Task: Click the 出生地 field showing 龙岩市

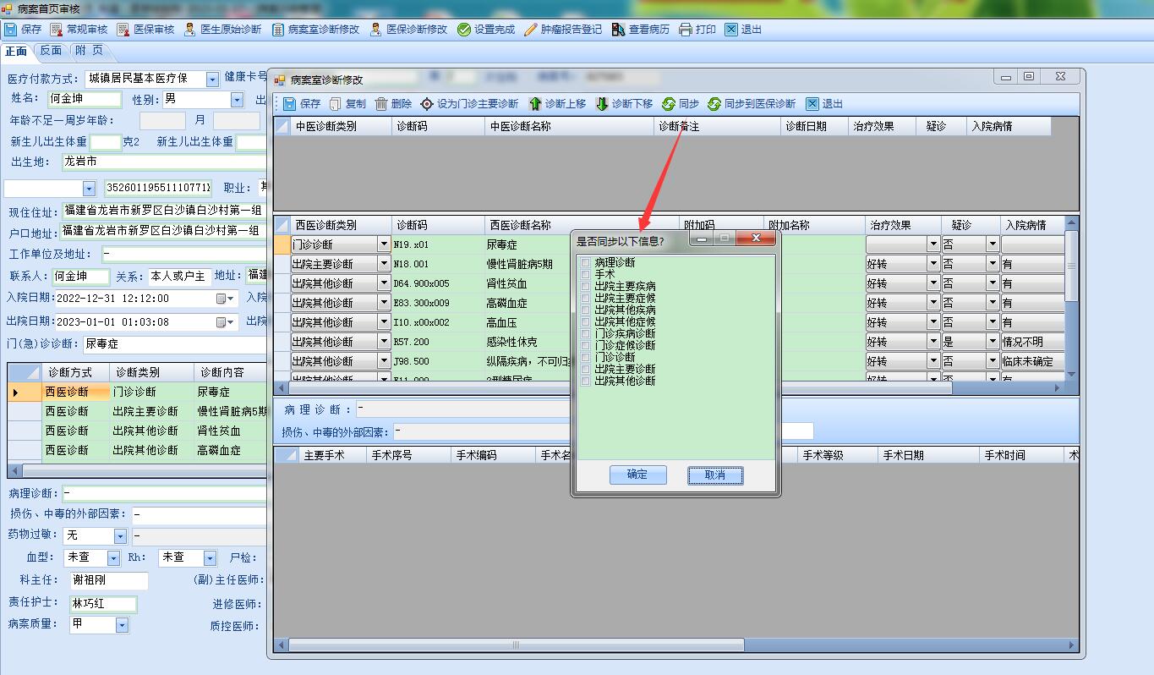Action: (x=164, y=162)
